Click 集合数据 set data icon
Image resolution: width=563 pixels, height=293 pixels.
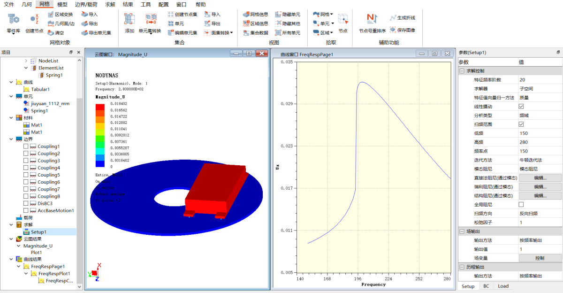(x=256, y=33)
